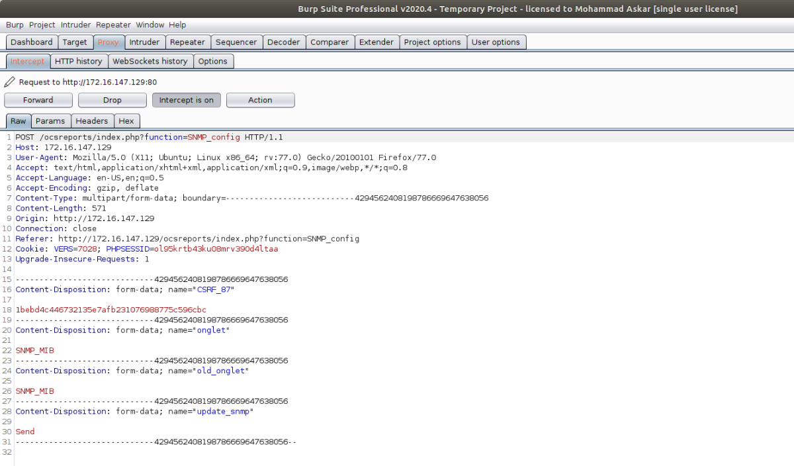Click the Content-Length: 571 line

[x=61, y=208]
